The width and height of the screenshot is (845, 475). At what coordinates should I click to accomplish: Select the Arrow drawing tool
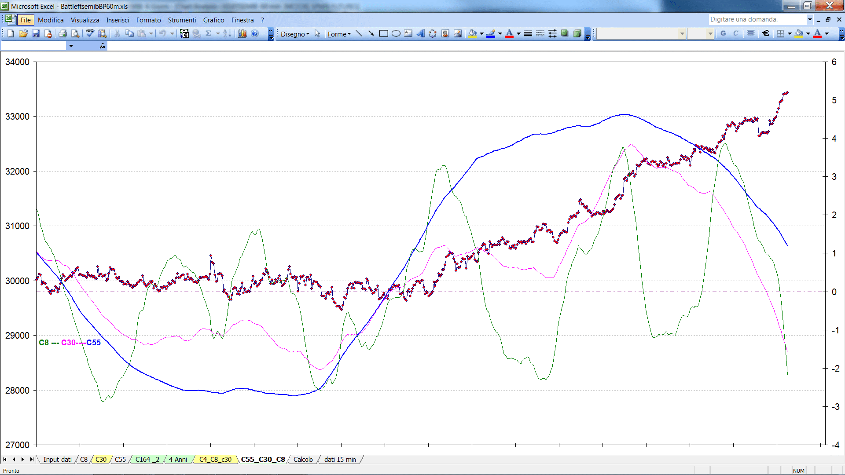click(371, 33)
